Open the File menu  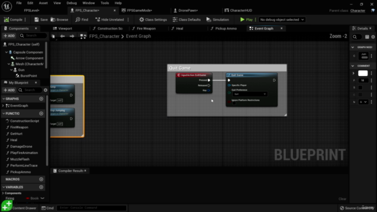pyautogui.click(x=19, y=3)
